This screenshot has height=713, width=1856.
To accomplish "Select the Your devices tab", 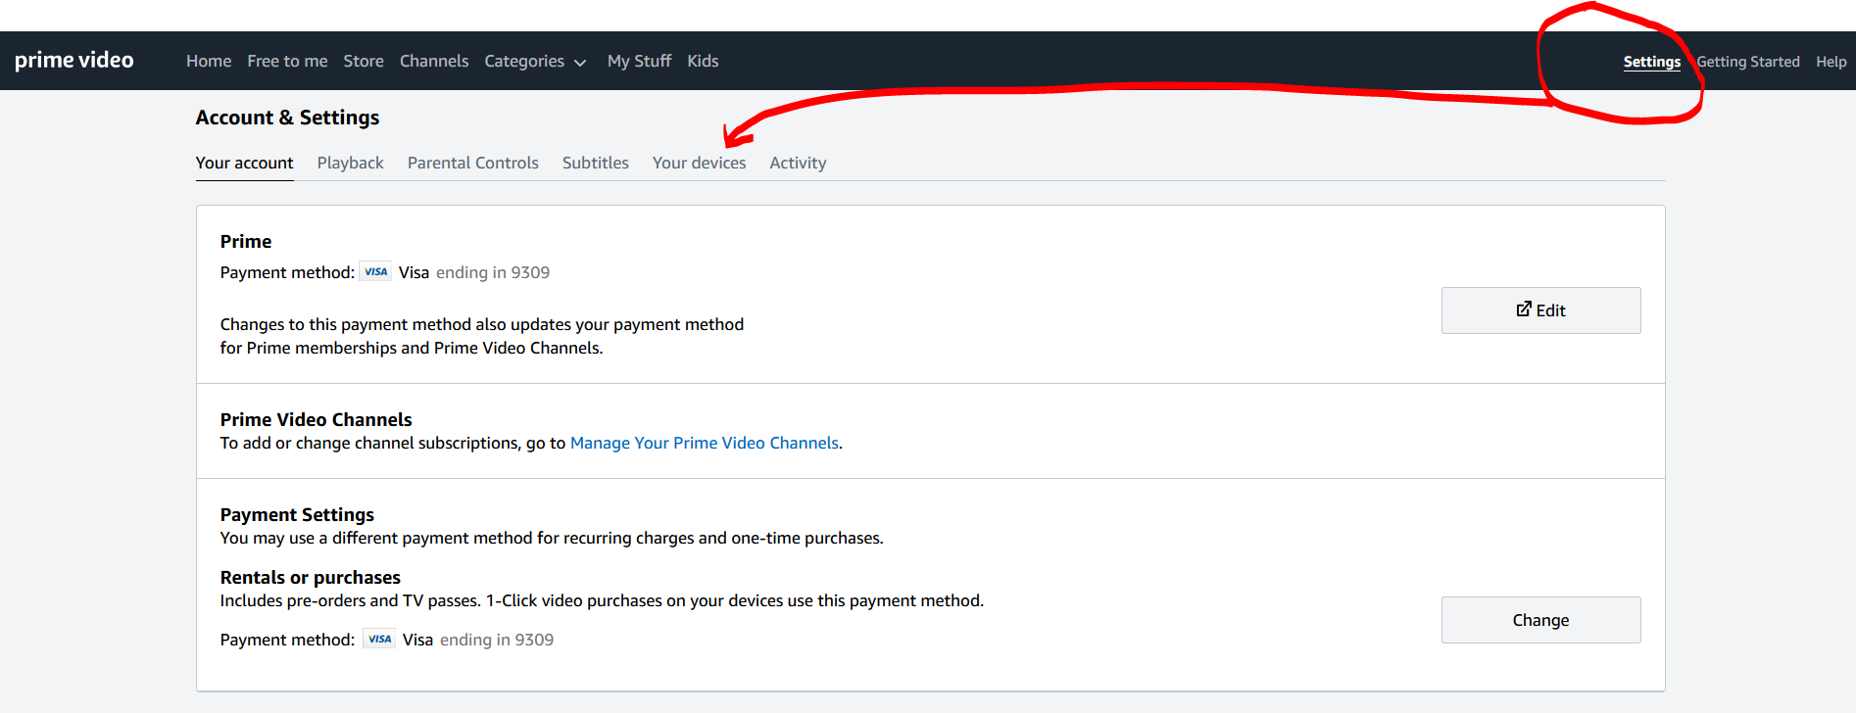I will (699, 164).
